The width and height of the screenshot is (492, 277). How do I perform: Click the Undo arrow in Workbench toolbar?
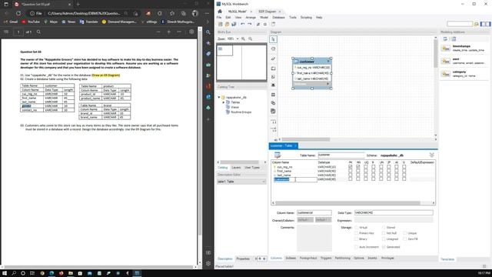tap(243, 24)
